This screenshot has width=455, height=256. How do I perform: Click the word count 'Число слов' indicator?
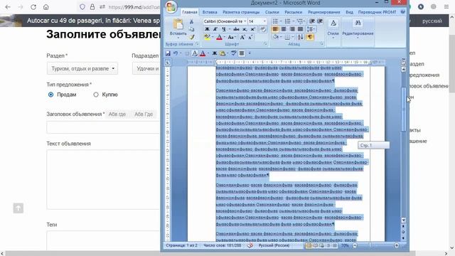223,245
